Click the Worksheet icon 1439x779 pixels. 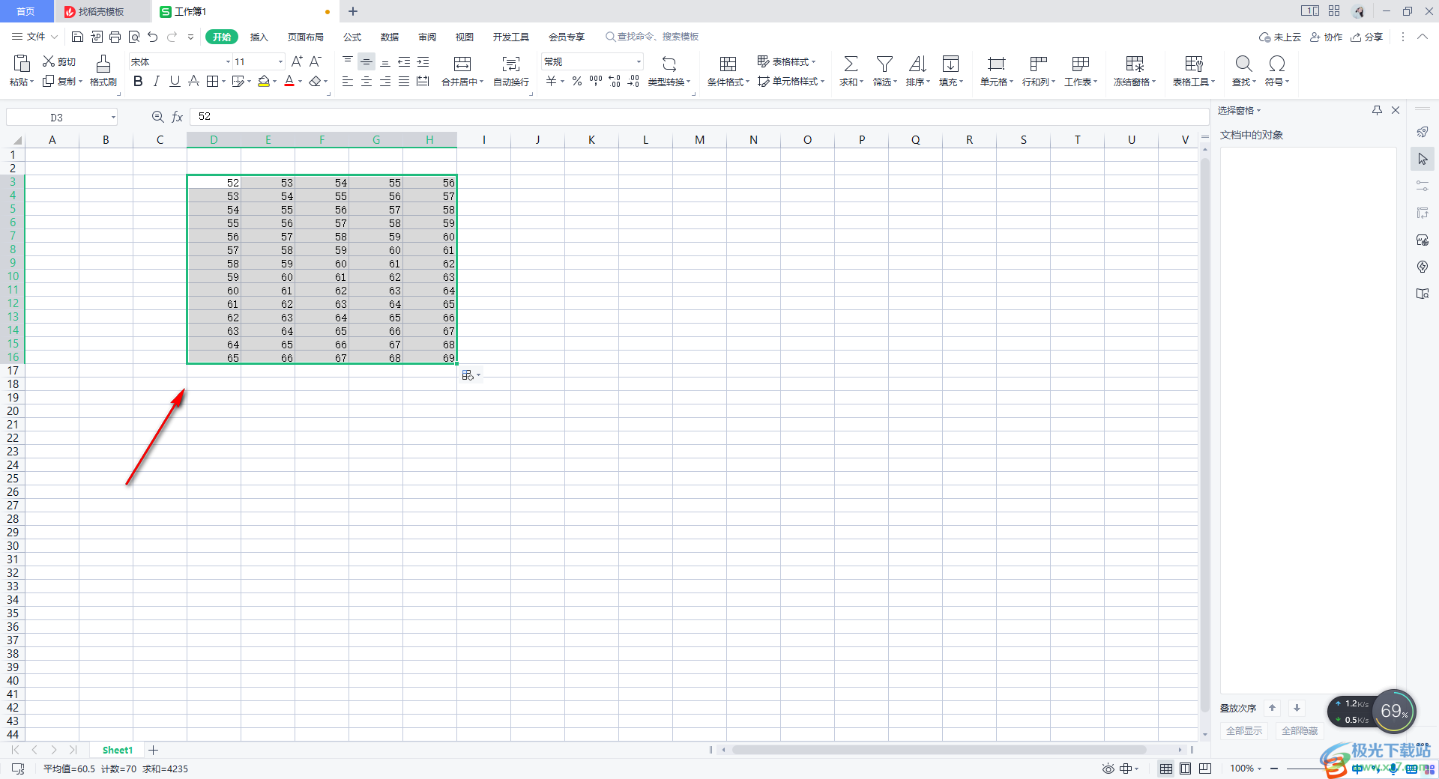pos(1080,64)
